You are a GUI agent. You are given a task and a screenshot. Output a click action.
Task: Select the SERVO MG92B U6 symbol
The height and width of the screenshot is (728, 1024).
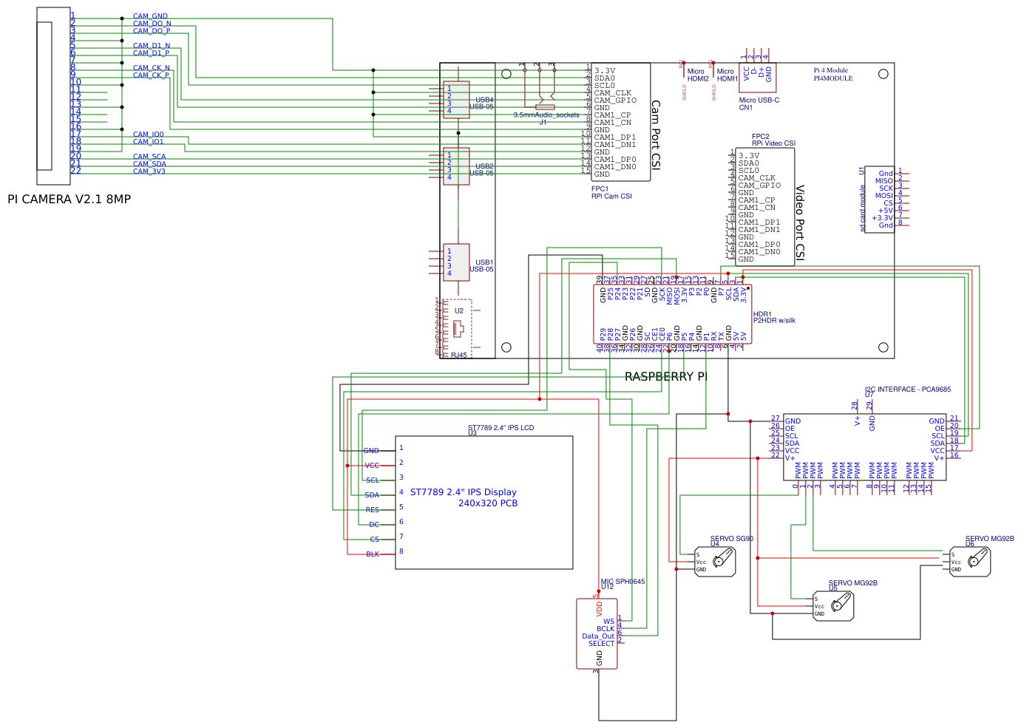(970, 562)
